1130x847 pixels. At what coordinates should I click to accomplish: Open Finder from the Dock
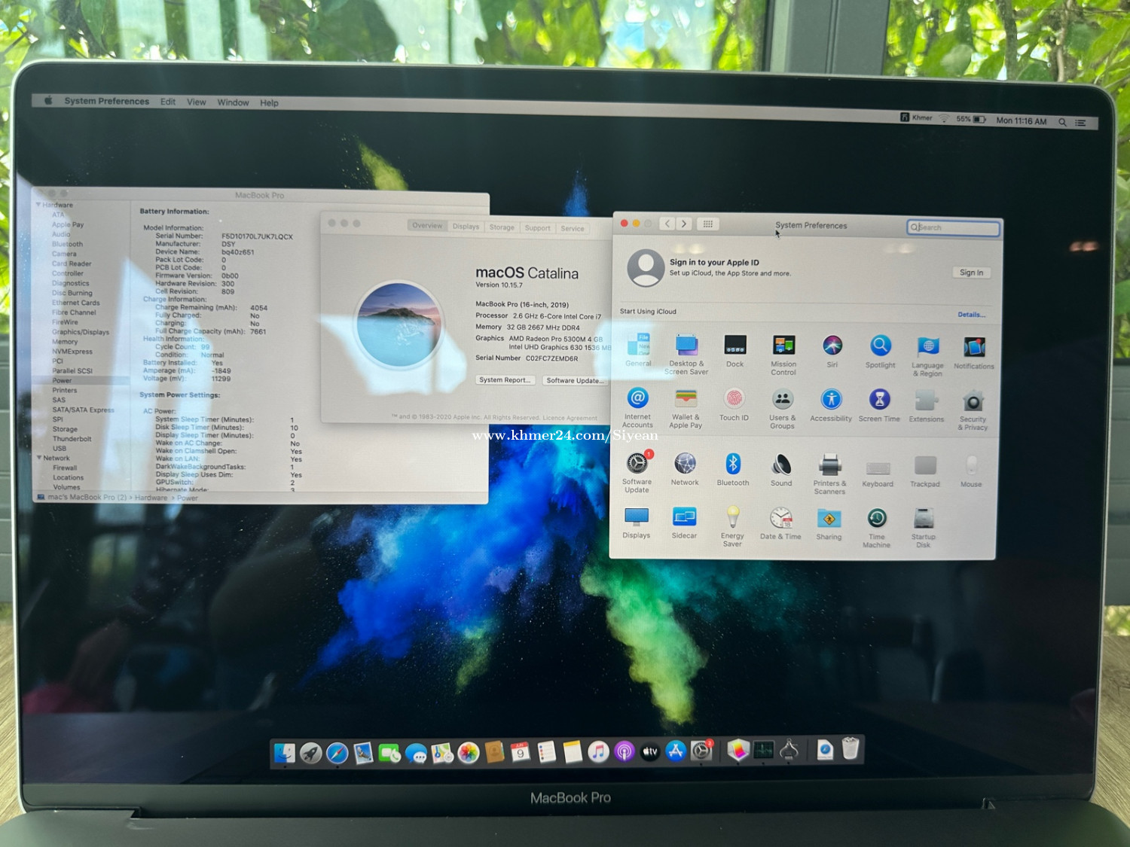pos(284,752)
